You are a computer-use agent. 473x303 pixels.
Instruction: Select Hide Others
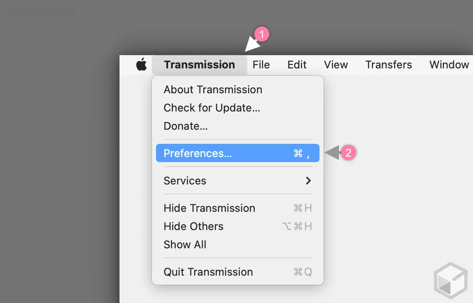(193, 226)
